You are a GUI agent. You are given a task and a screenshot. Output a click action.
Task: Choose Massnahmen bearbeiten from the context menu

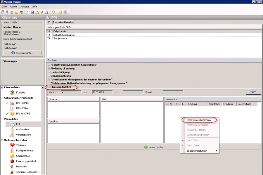tap(199, 120)
